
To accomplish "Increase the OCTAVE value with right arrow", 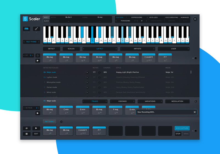I will (39, 108).
